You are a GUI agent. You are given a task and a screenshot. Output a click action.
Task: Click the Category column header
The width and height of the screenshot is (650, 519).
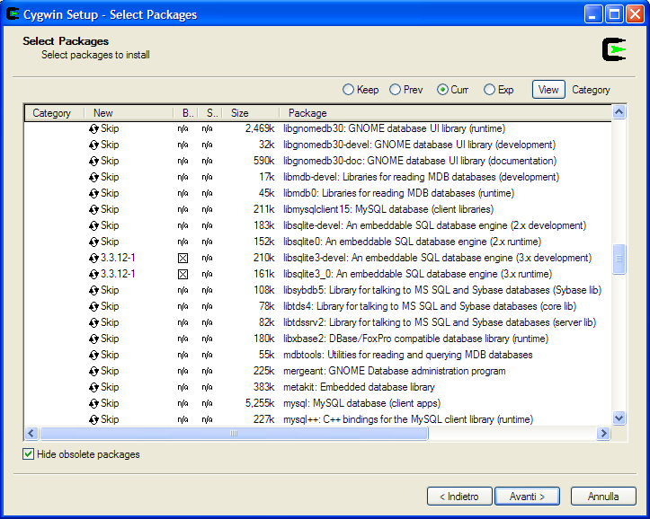[x=54, y=113]
